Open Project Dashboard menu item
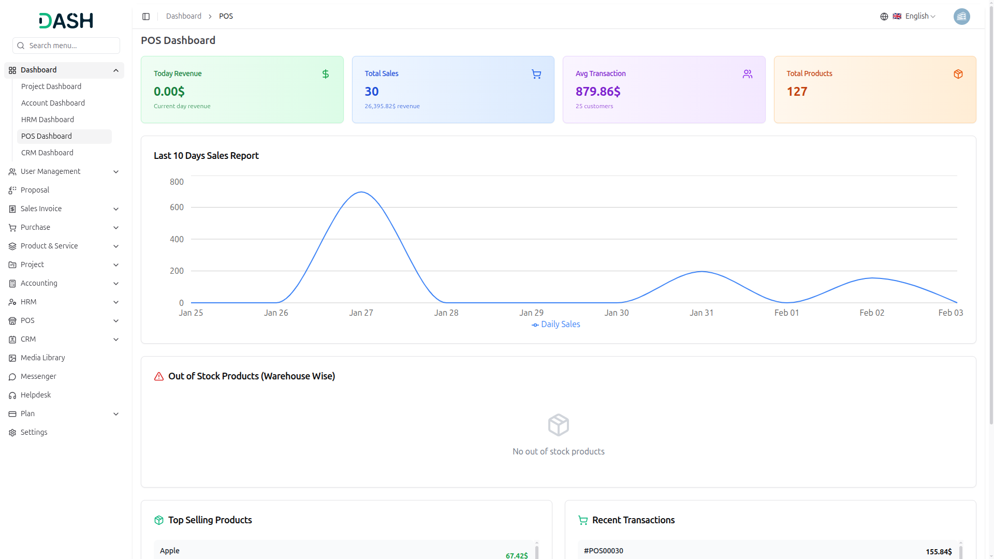Image resolution: width=994 pixels, height=559 pixels. click(64, 86)
